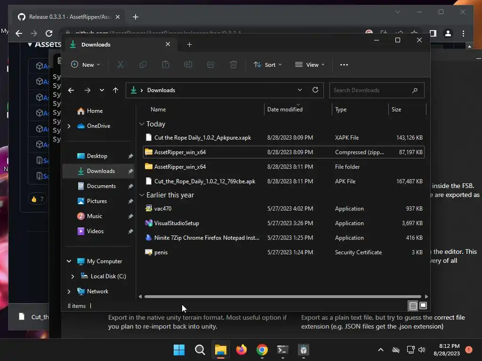The width and height of the screenshot is (482, 361).
Task: Launch Firefox from the taskbar
Action: [x=241, y=350]
